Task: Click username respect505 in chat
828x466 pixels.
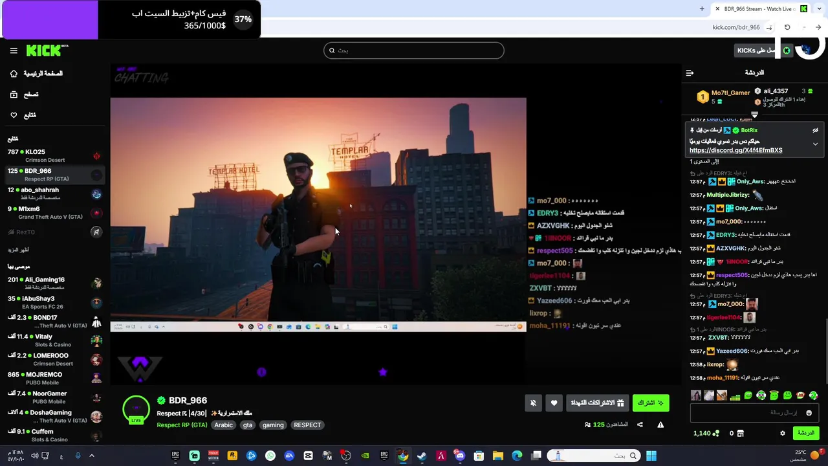Action: coord(732,275)
